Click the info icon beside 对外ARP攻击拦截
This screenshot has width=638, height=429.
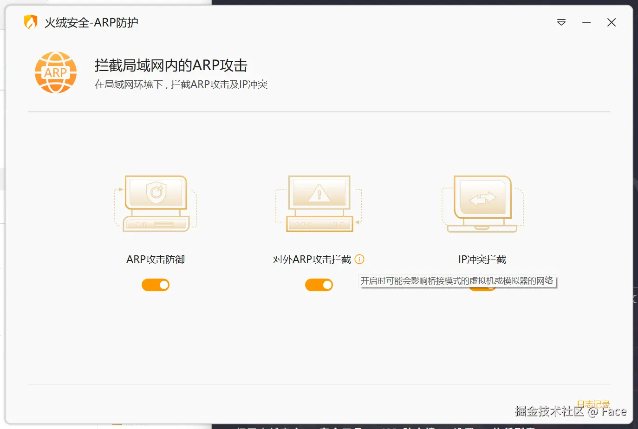click(359, 259)
